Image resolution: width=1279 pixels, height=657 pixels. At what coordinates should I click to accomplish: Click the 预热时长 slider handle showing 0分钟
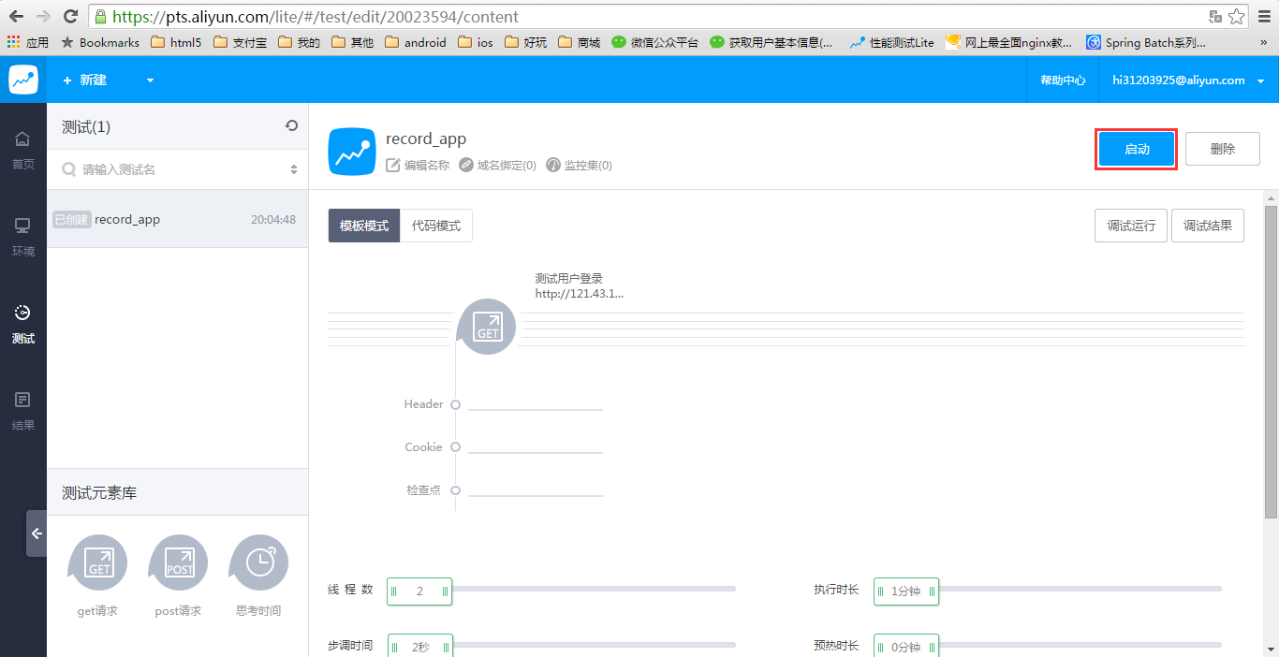906,646
